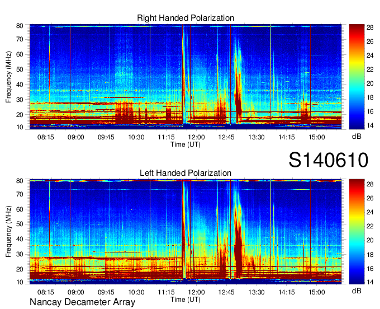Click 28 dB tick on Left Handed colorbar
The height and width of the screenshot is (309, 380).
pyautogui.click(x=370, y=184)
